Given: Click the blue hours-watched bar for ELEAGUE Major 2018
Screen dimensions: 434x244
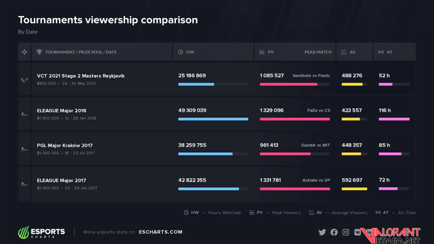Looking at the screenshot, I should 213,119.
